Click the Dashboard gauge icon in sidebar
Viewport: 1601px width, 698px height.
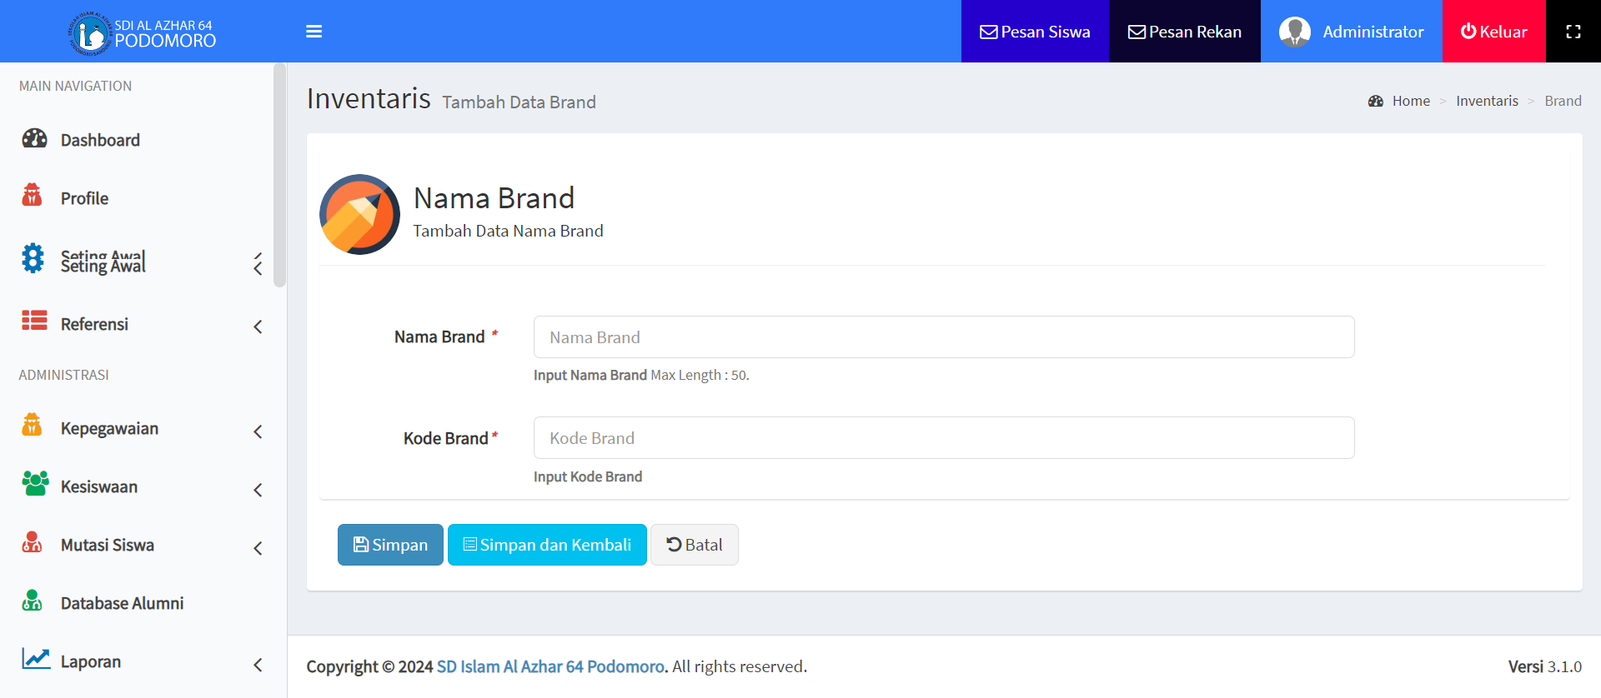point(34,138)
